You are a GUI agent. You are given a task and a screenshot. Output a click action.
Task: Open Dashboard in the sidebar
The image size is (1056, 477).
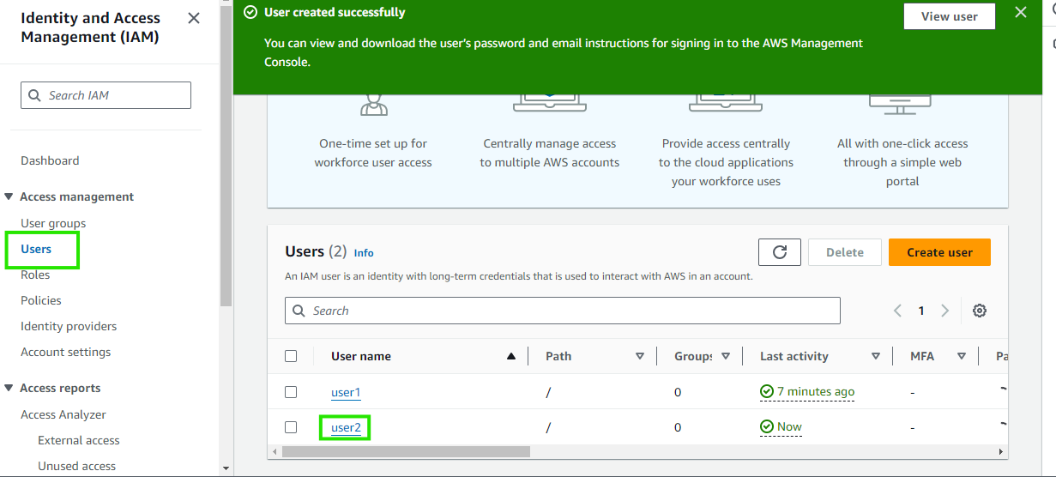point(50,160)
